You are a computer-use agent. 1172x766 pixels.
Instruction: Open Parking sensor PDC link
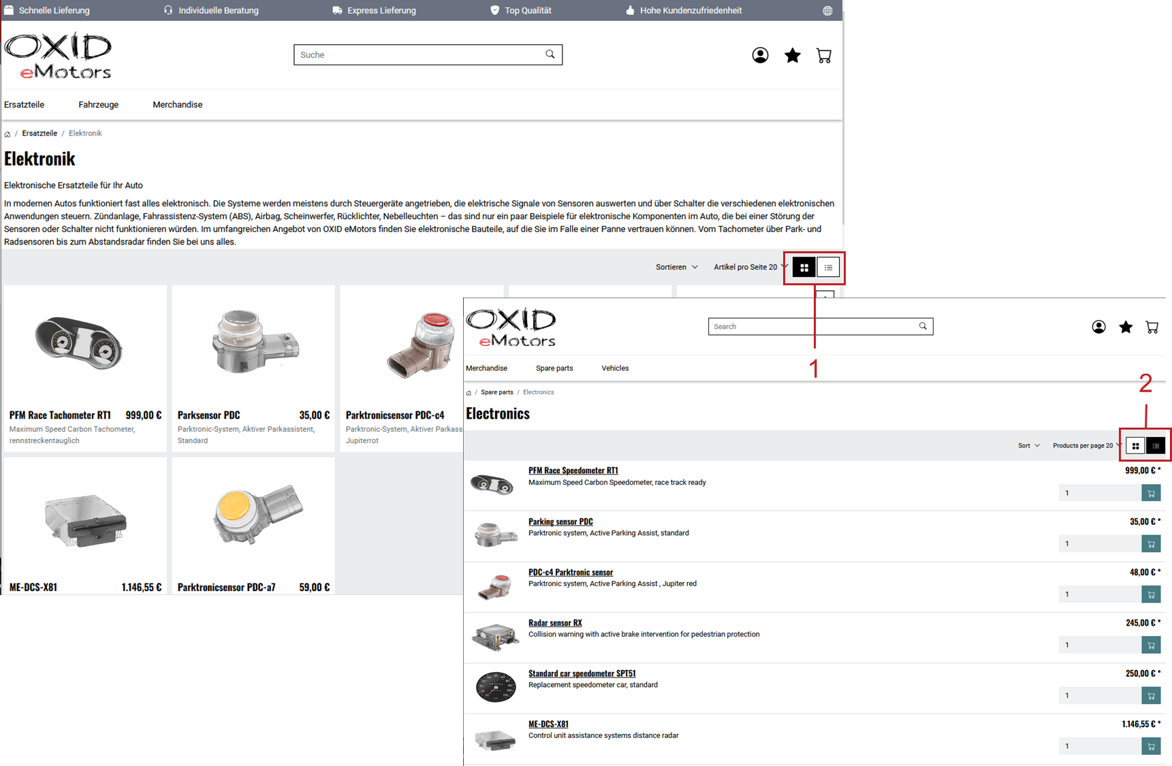click(x=560, y=522)
